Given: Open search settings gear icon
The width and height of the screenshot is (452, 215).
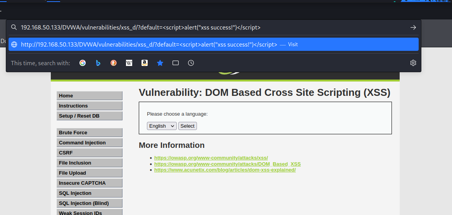Looking at the screenshot, I should (x=413, y=63).
